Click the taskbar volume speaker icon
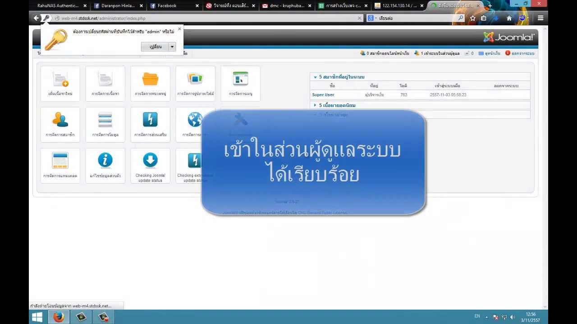Viewport: 577px width, 324px height. pyautogui.click(x=513, y=317)
